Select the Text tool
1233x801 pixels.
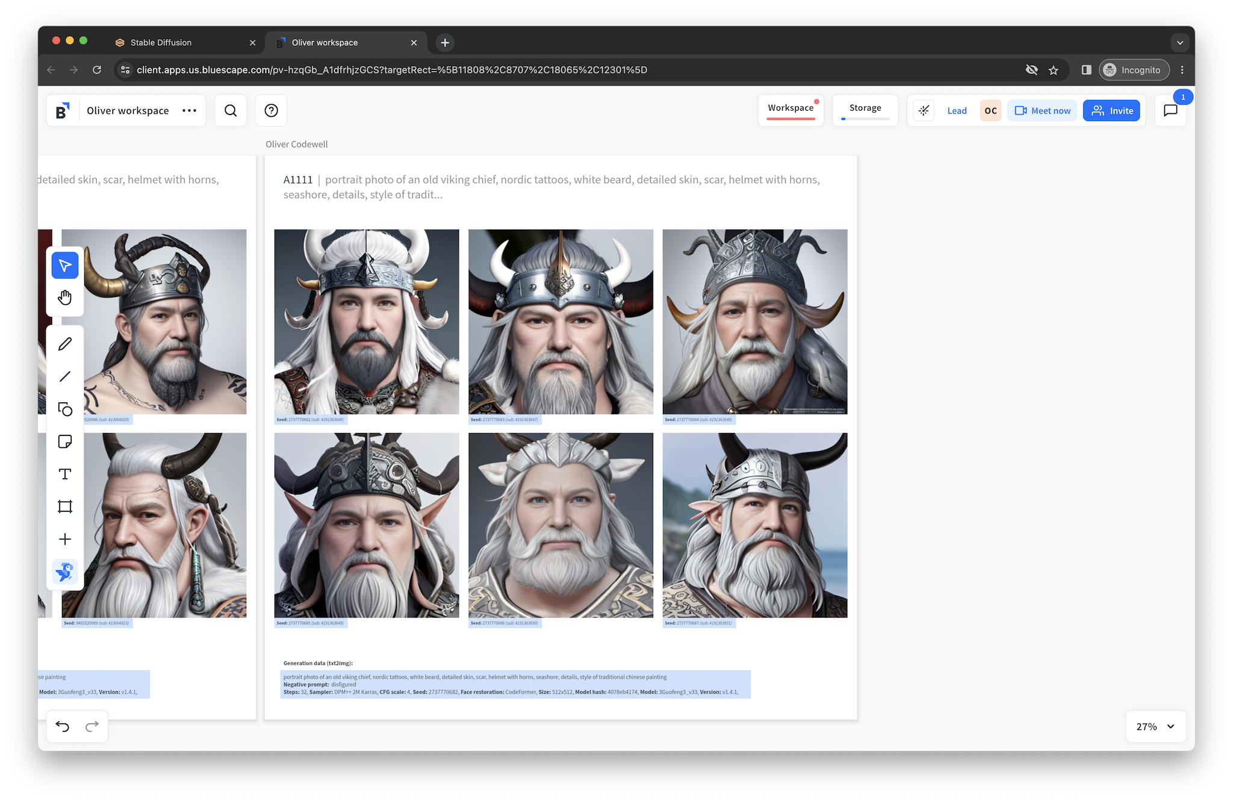tap(65, 474)
